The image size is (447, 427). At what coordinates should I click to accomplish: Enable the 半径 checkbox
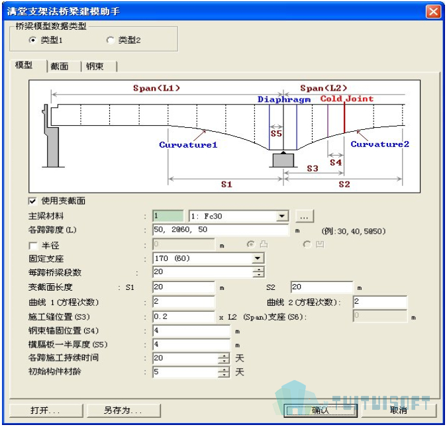point(33,246)
